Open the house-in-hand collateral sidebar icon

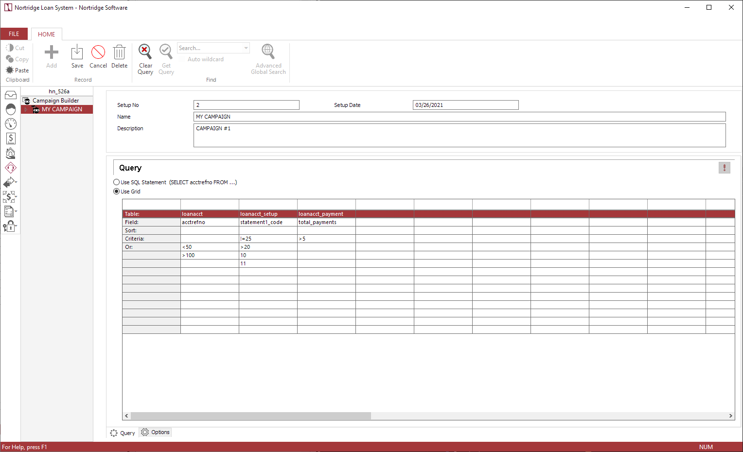point(10,153)
